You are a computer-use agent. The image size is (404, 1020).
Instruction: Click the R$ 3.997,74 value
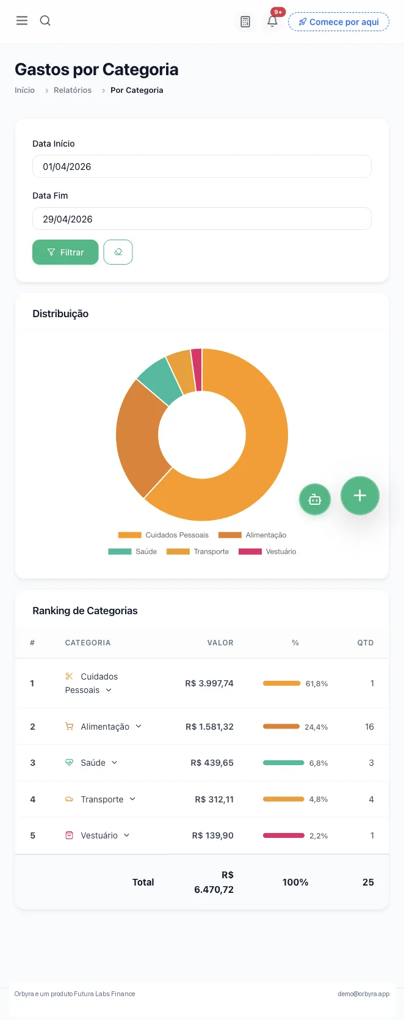pos(209,683)
